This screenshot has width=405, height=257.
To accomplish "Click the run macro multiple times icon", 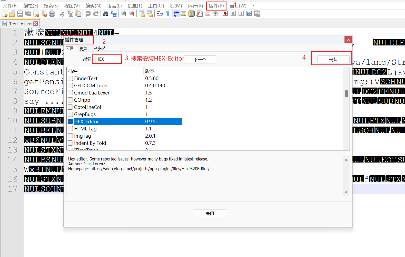I will [249, 14].
